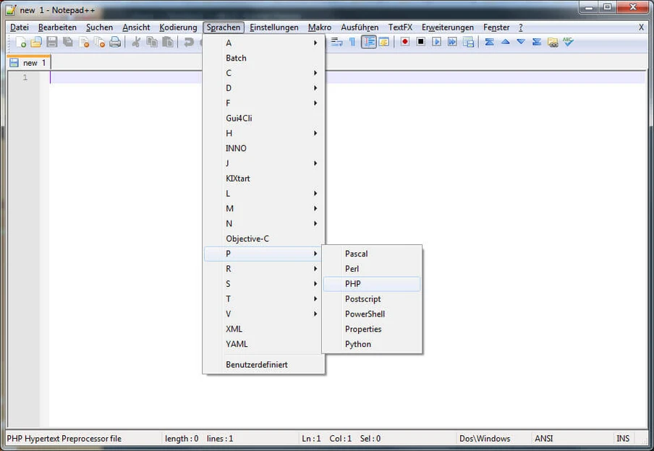Click the Play macro icon

(436, 42)
